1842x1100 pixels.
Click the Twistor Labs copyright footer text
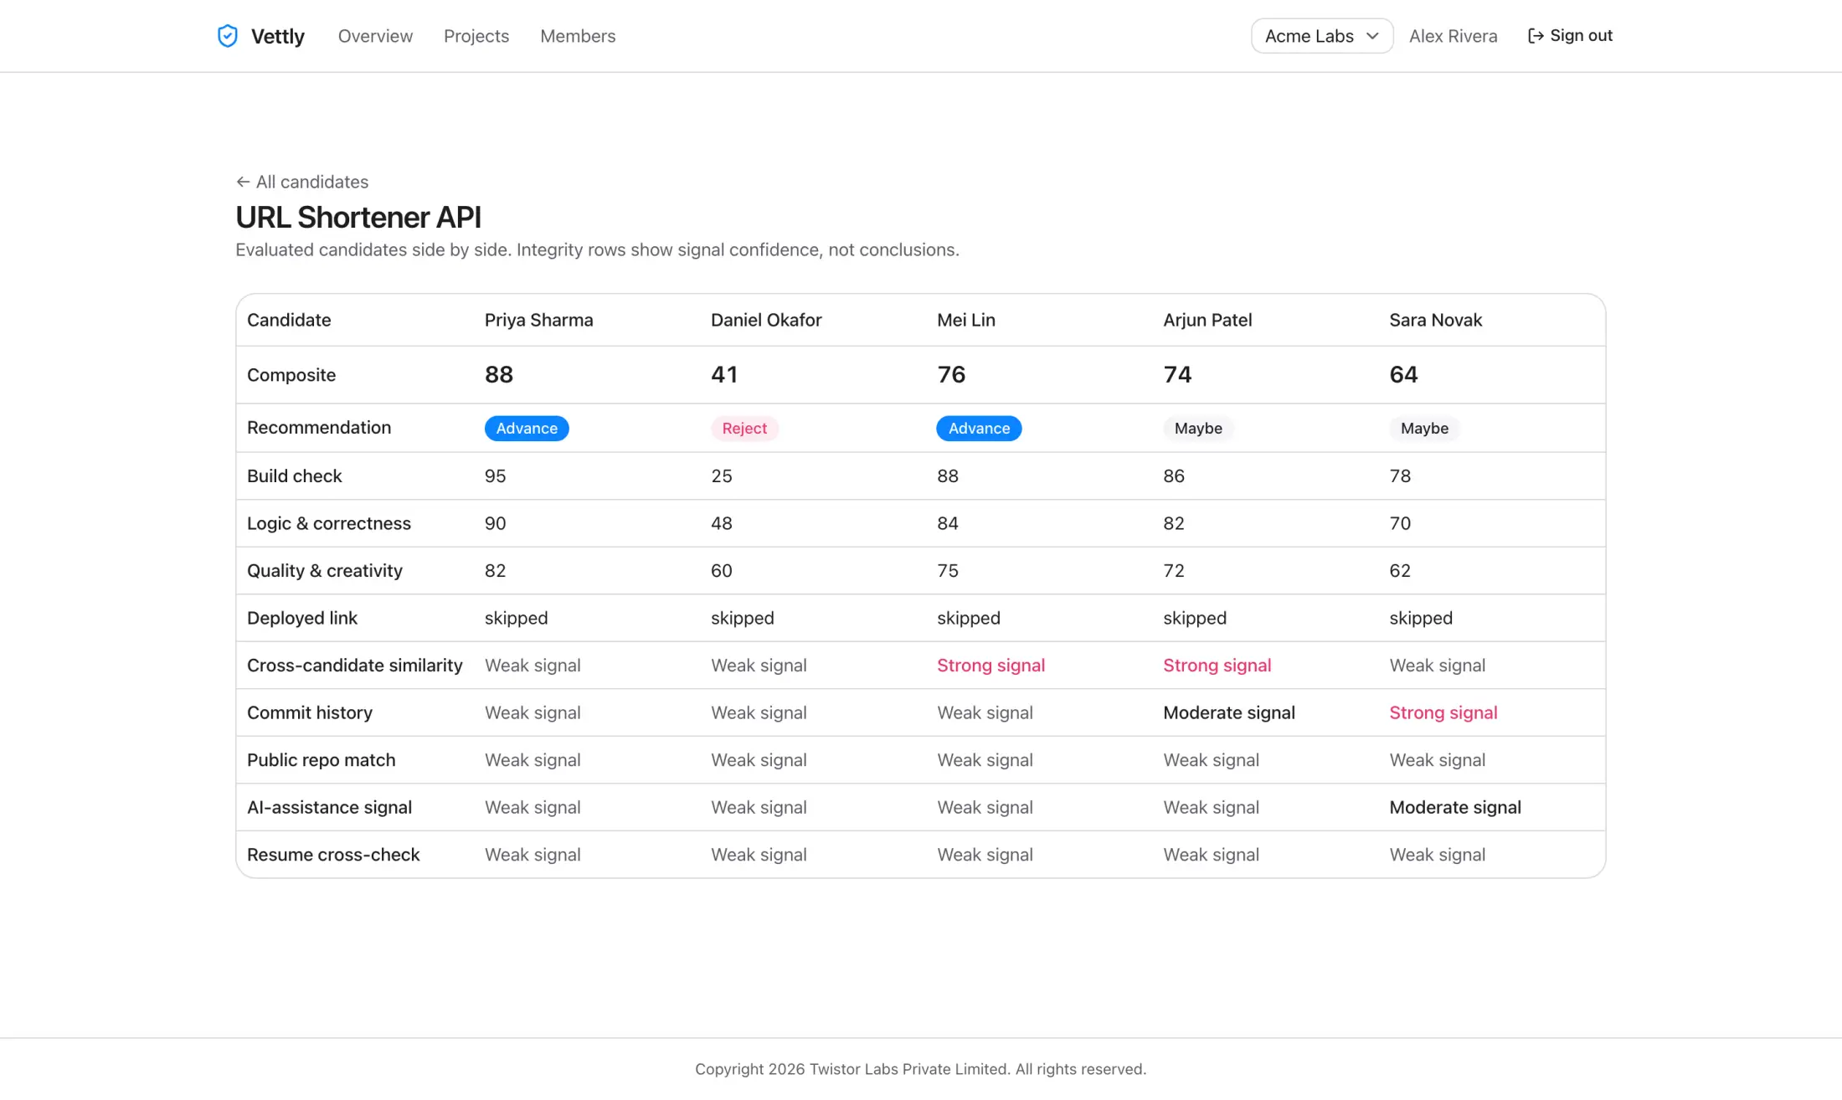tap(920, 1069)
